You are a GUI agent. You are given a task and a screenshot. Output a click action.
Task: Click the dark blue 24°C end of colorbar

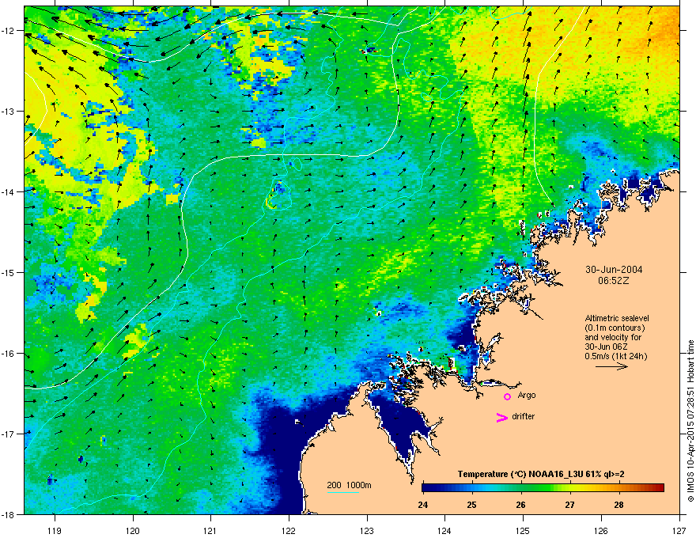pyautogui.click(x=427, y=487)
